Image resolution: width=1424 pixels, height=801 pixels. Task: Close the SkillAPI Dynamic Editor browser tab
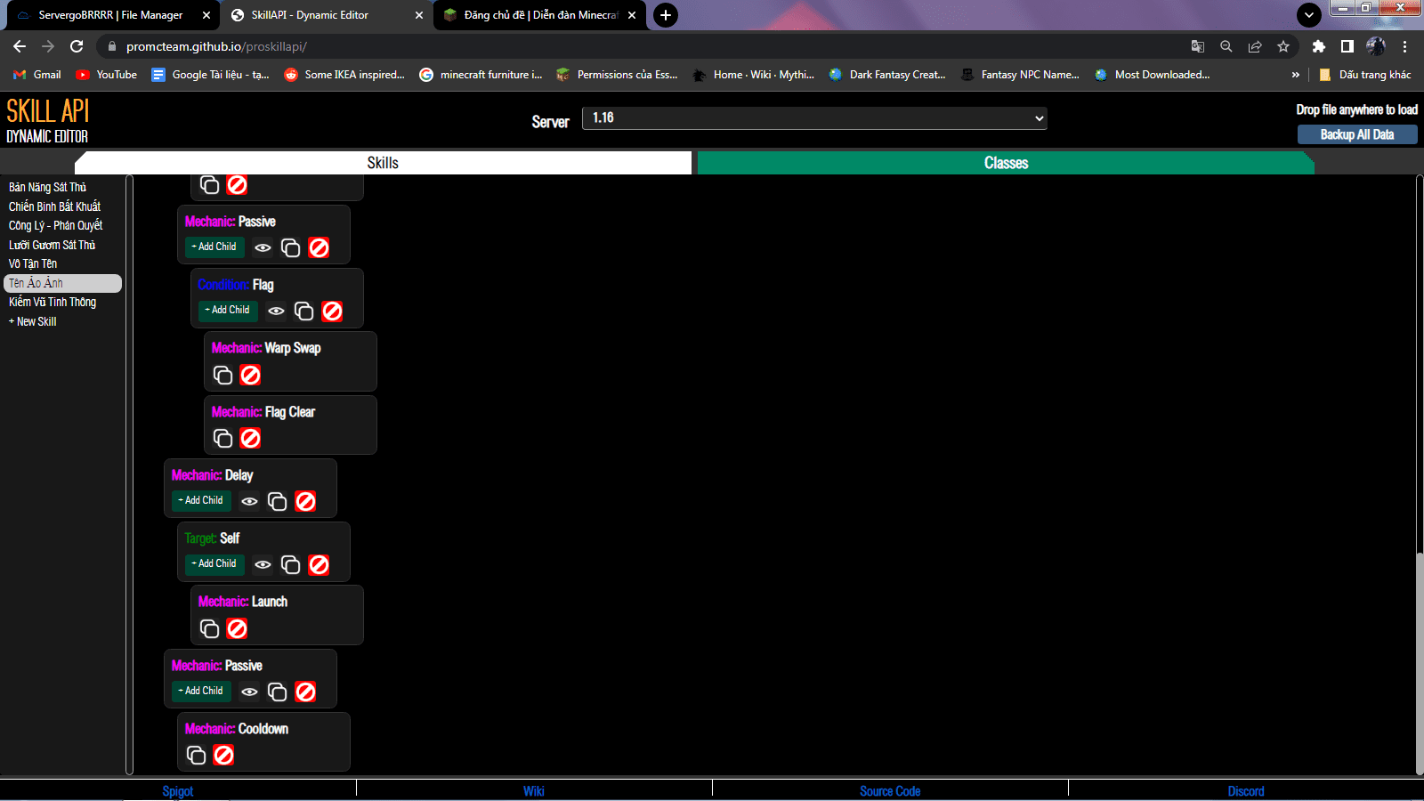(419, 15)
